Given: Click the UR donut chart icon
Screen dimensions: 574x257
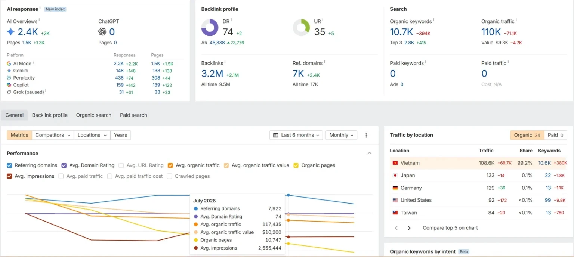Looking at the screenshot, I should click(x=301, y=28).
